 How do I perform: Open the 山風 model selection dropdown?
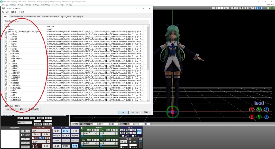point(41,131)
